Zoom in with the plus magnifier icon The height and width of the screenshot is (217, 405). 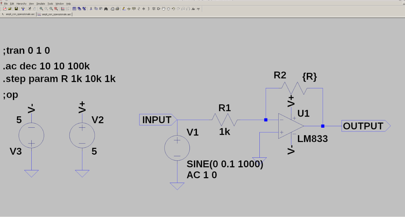click(41, 9)
